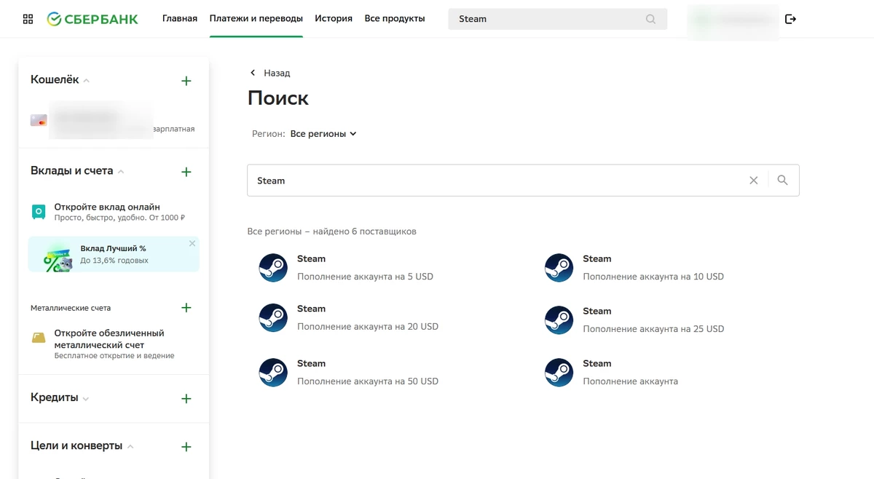The height and width of the screenshot is (479, 874).
Task: Click the Металлические счета label
Action: pyautogui.click(x=71, y=308)
